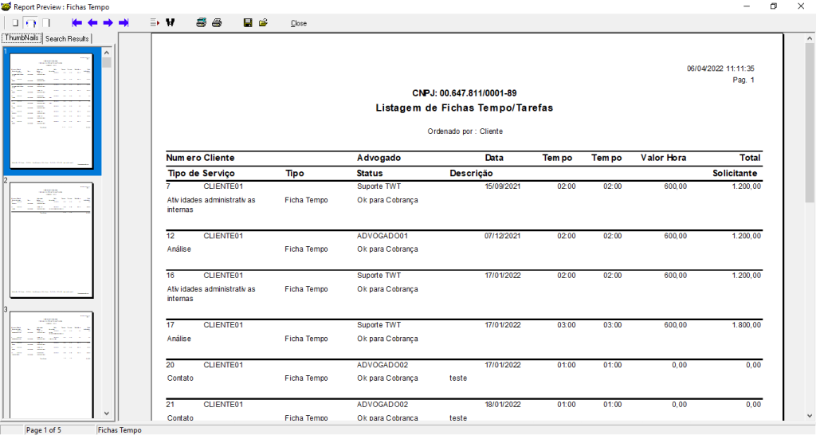Viewport: 816px width, 435px height.
Task: Click the 'Valor Hora' column header
Action: pos(663,158)
